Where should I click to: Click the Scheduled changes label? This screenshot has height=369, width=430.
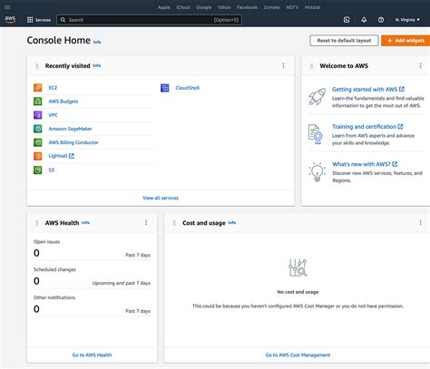click(x=54, y=269)
